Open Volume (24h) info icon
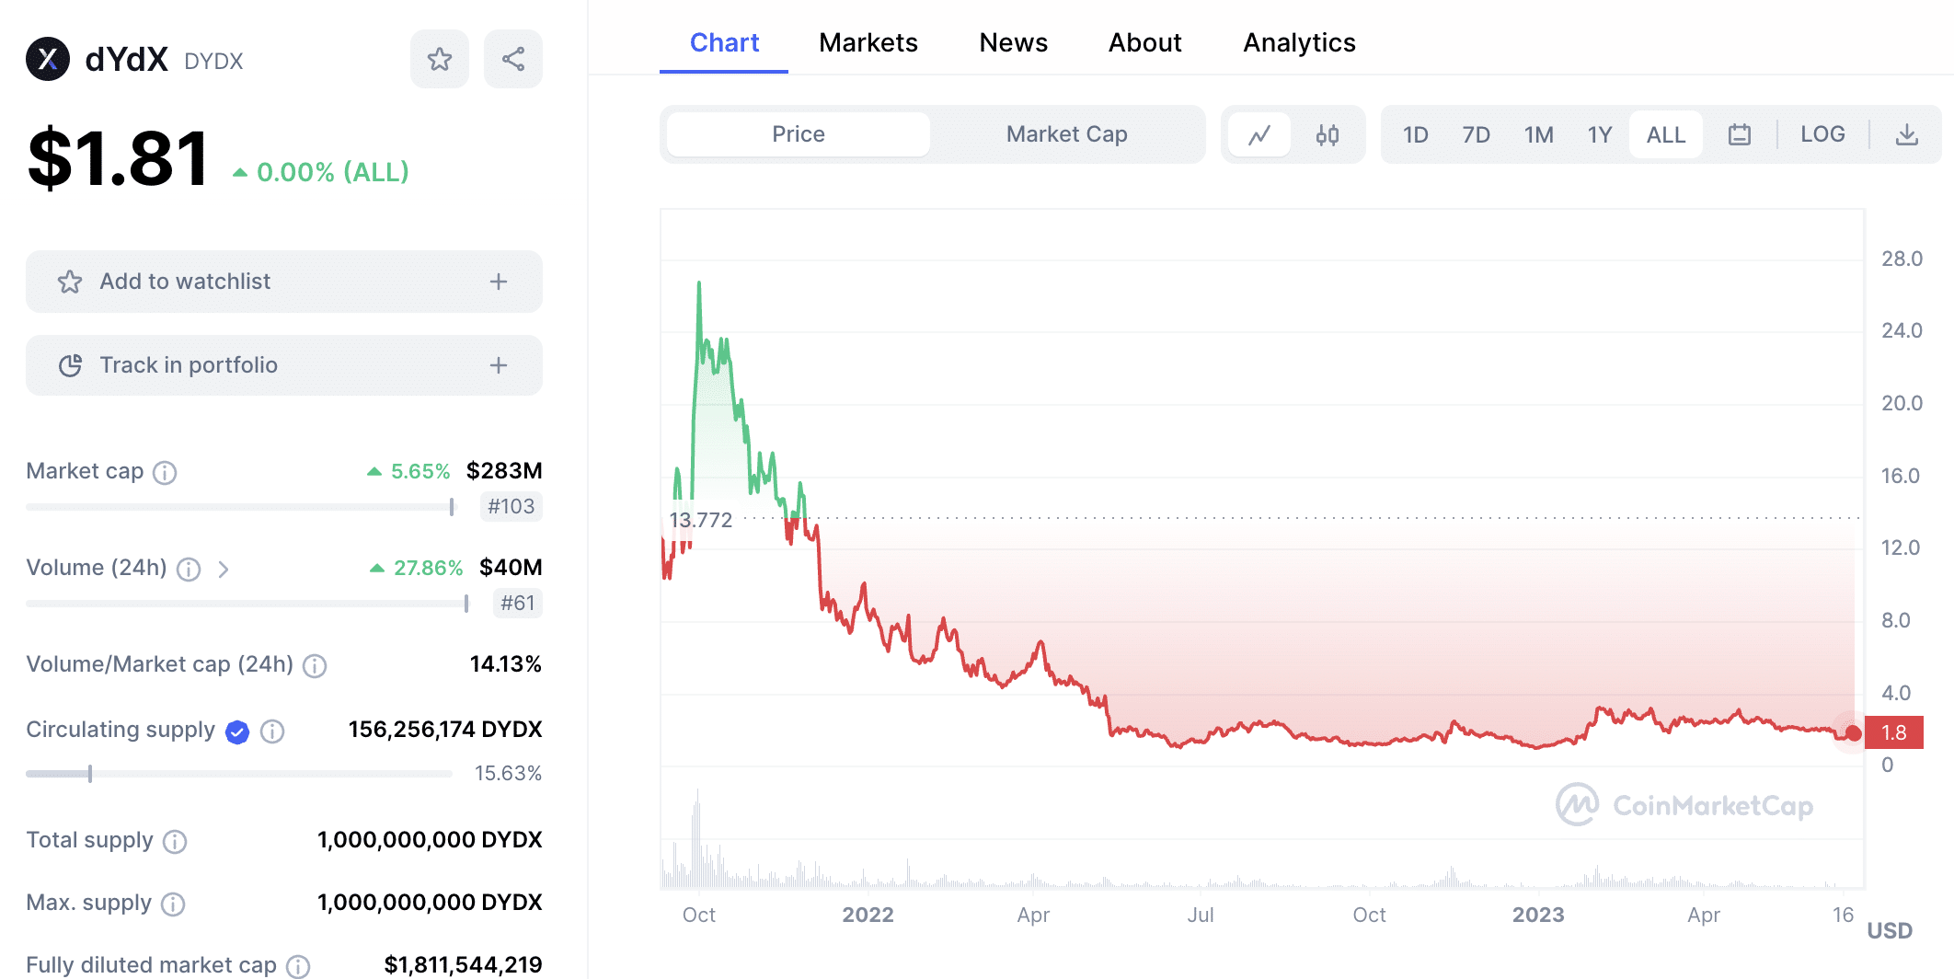Screen dimensions: 1954x979 tap(189, 570)
